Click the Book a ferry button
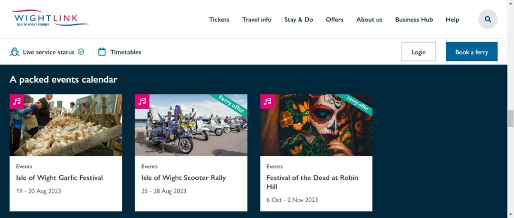The height and width of the screenshot is (218, 514). 471,52
